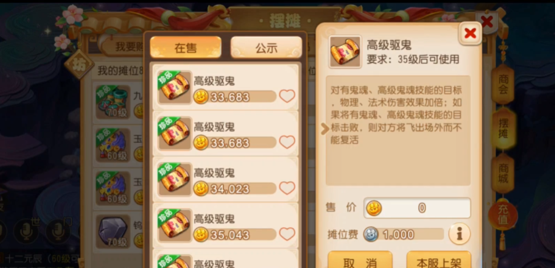
Task: Select the gray ore 70级 item icon
Action: [x=113, y=230]
